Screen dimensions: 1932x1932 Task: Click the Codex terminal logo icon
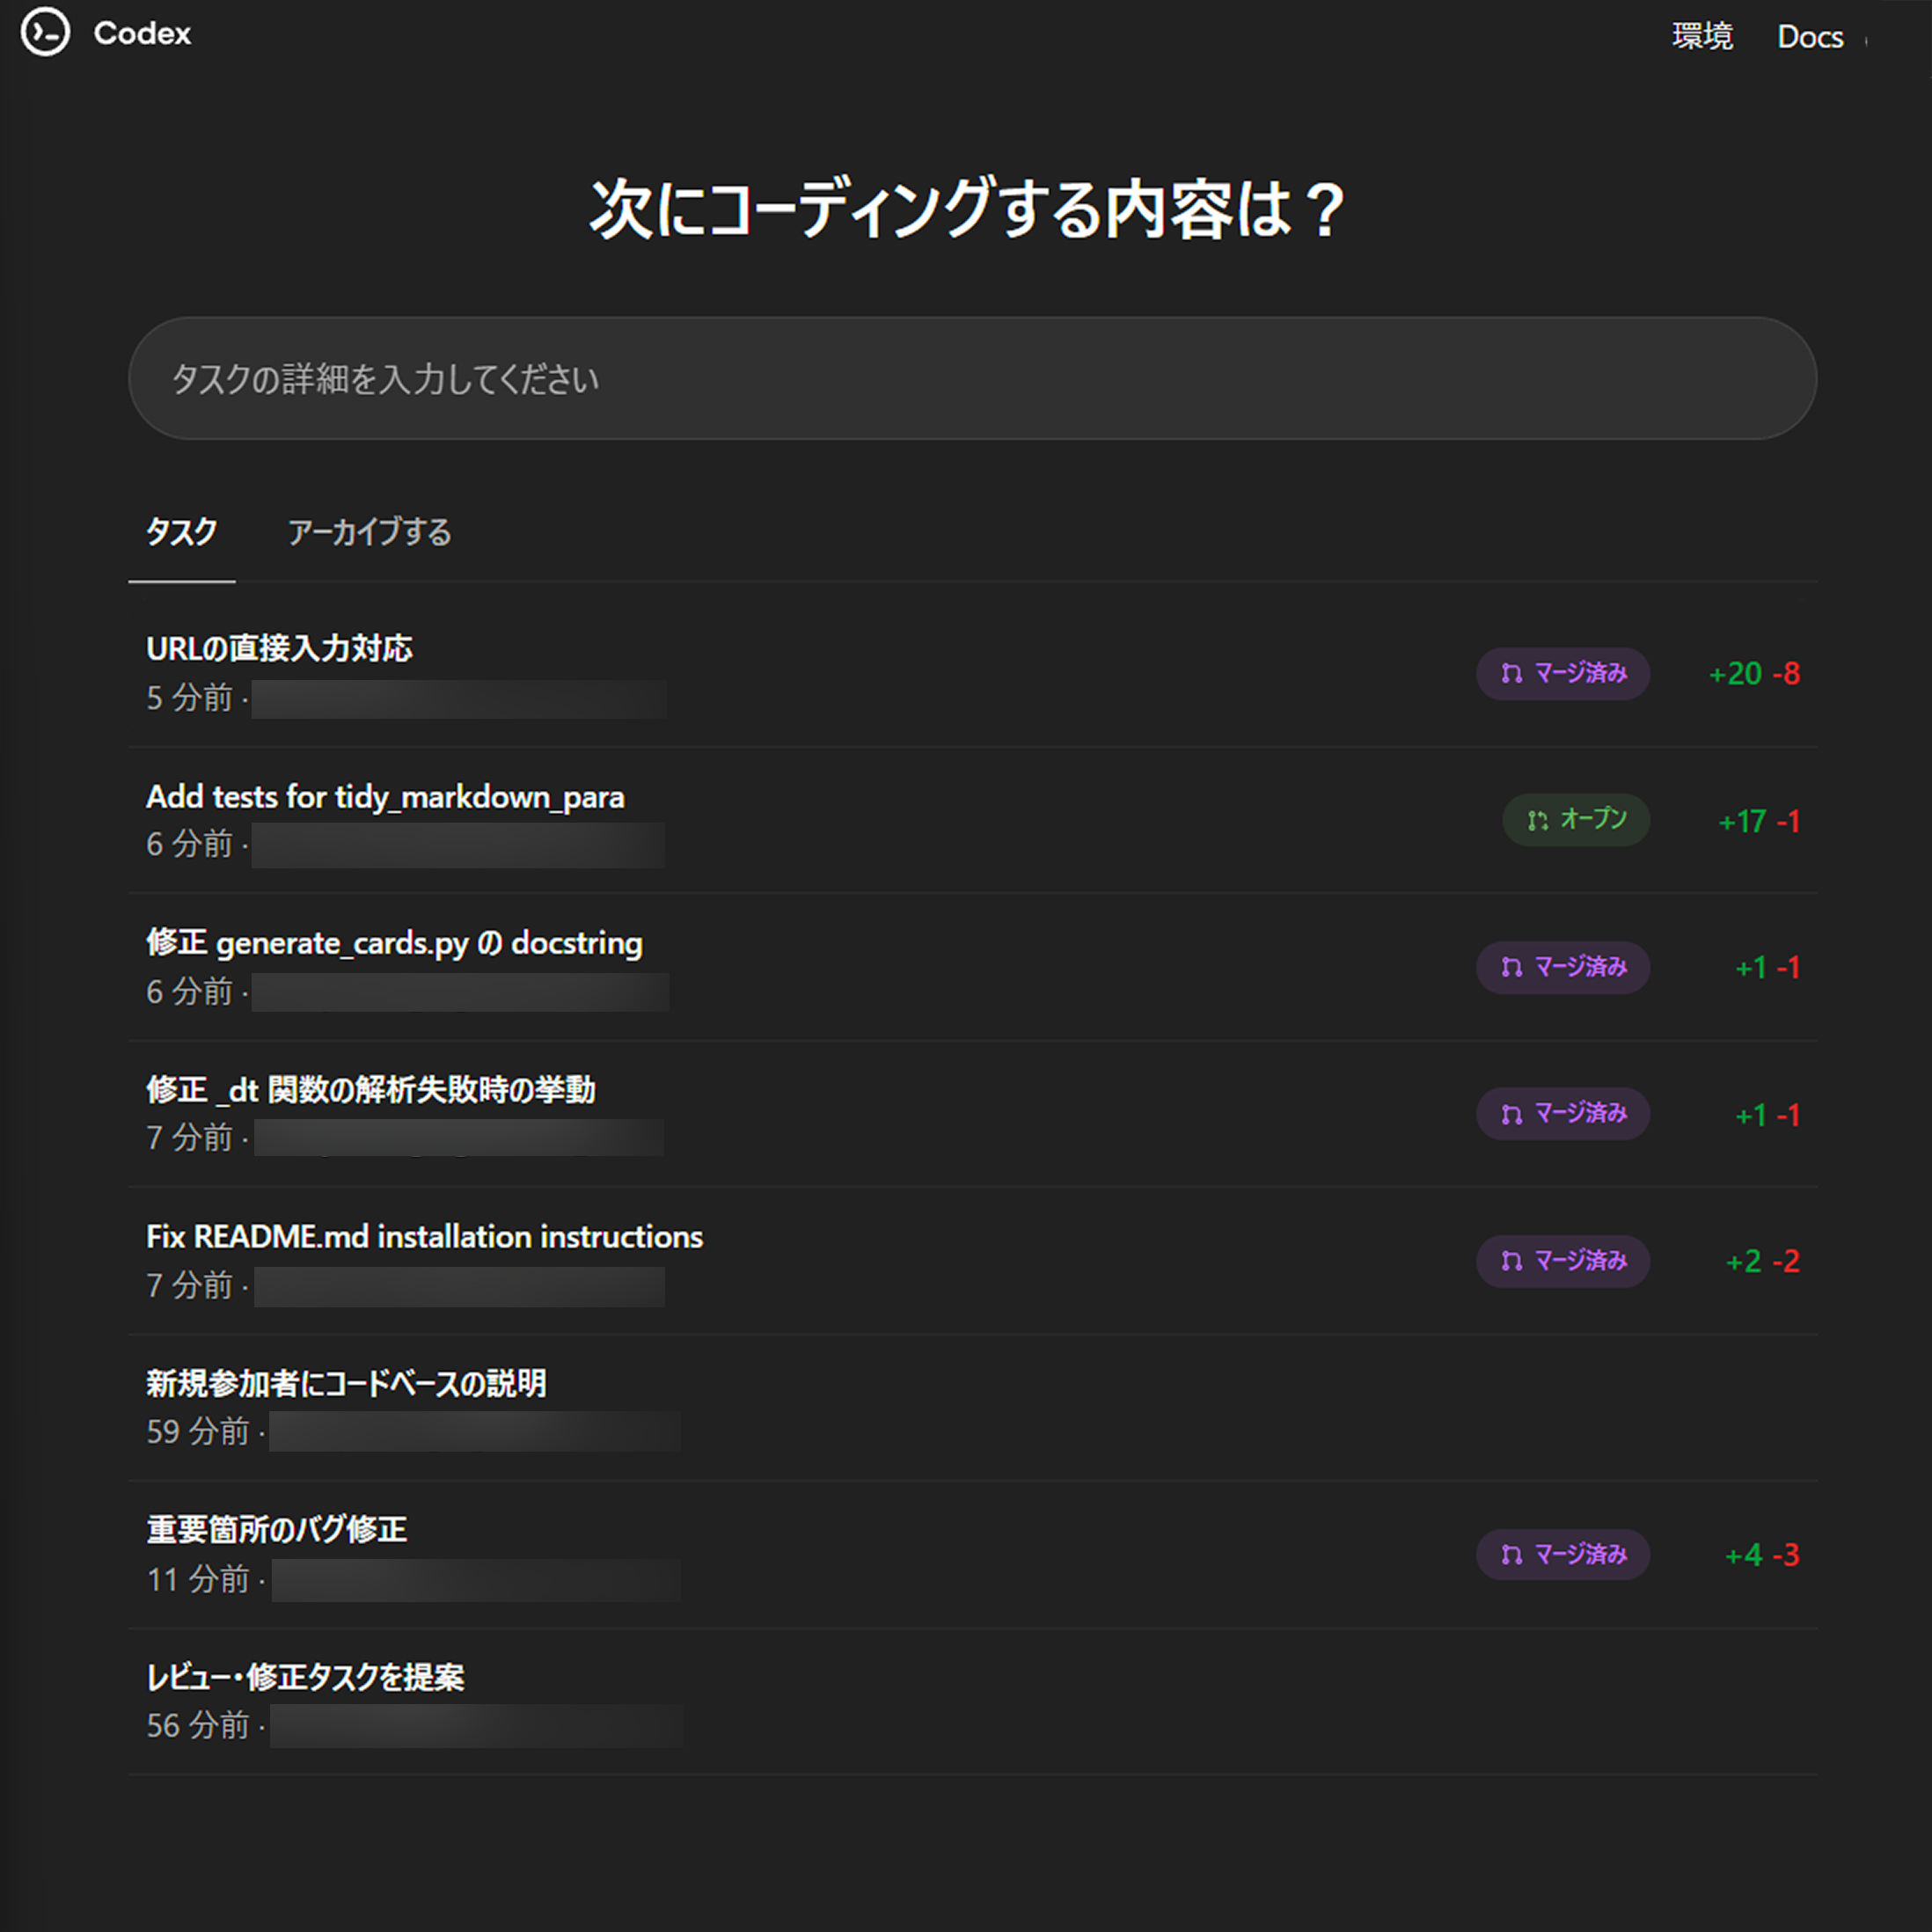pyautogui.click(x=45, y=32)
